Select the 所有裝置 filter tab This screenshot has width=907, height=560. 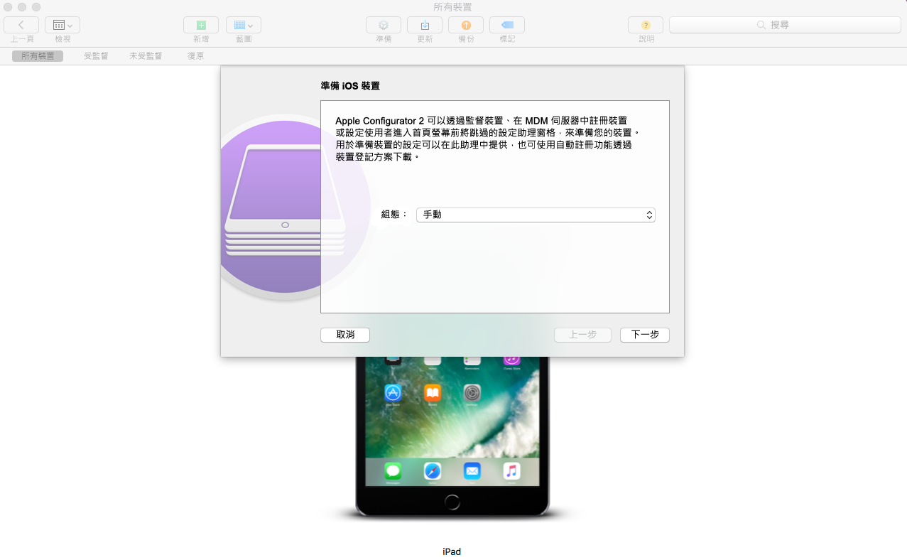pos(38,55)
